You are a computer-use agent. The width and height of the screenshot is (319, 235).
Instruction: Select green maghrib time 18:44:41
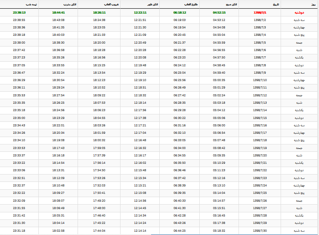pos(58,13)
